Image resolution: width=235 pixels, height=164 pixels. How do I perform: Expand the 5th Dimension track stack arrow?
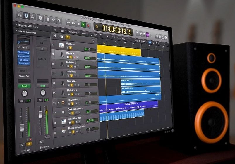click(x=59, y=103)
